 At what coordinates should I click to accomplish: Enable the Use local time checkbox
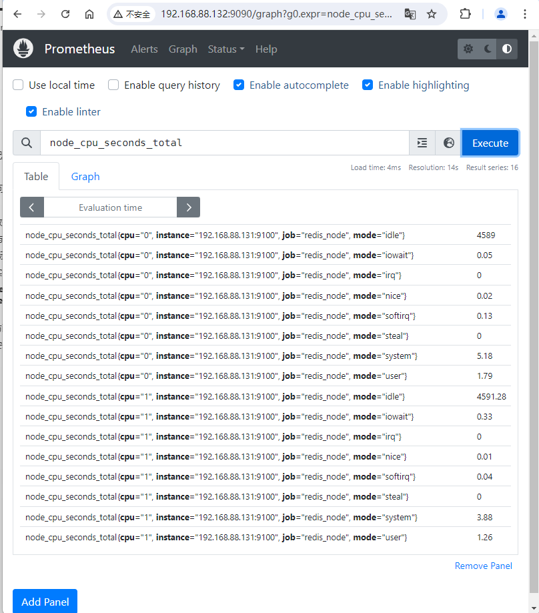coord(17,85)
